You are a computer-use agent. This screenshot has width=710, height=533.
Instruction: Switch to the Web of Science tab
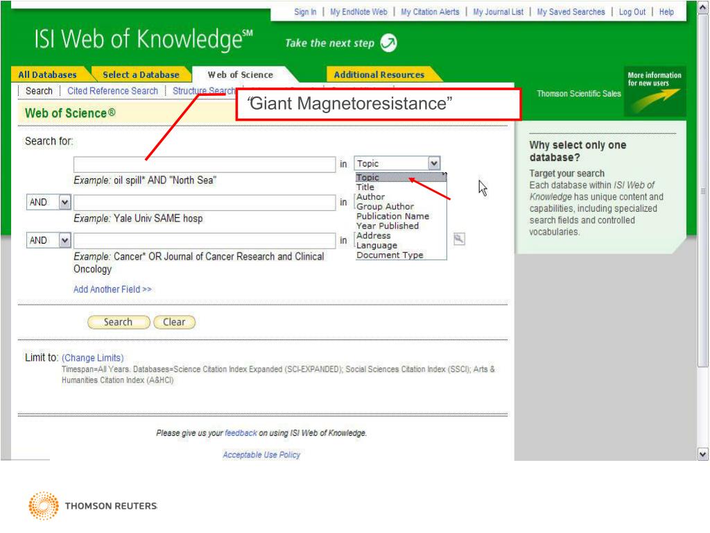(x=241, y=75)
